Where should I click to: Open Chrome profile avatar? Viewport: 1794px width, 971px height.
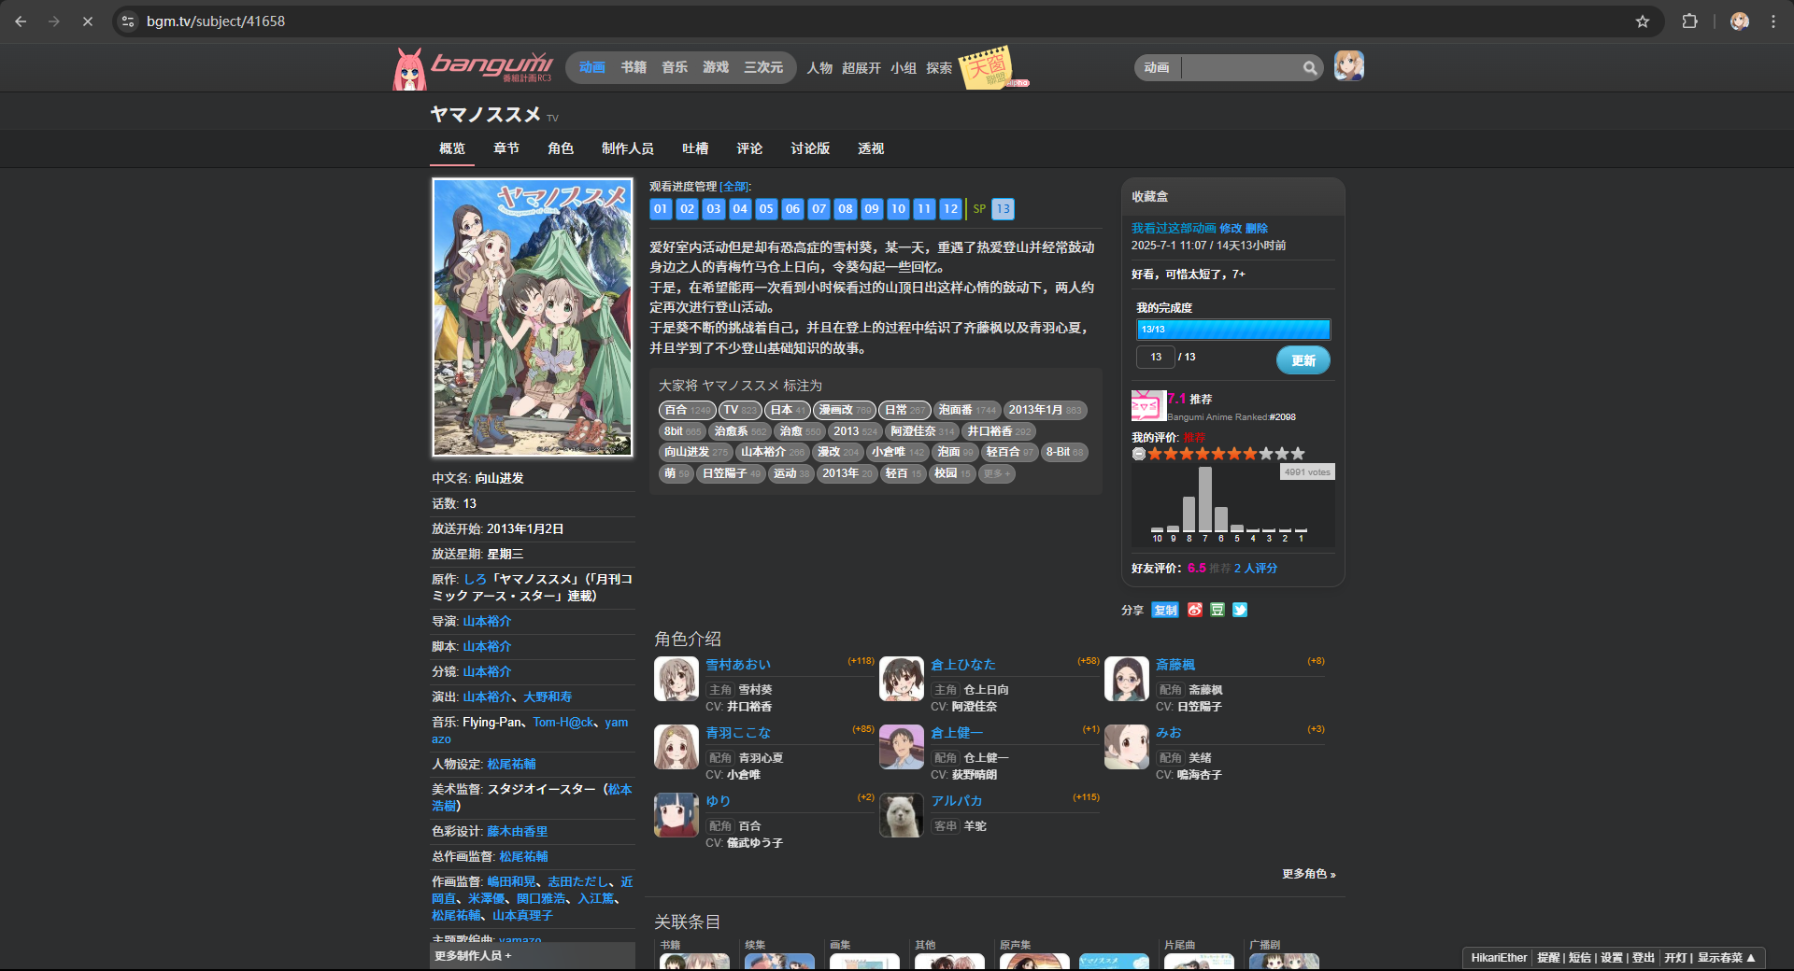point(1739,21)
